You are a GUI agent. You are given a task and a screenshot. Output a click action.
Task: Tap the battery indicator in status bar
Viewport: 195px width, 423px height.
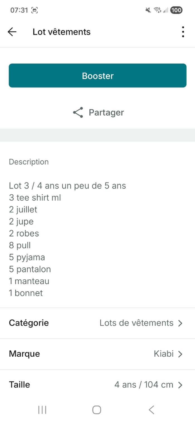[x=176, y=10]
